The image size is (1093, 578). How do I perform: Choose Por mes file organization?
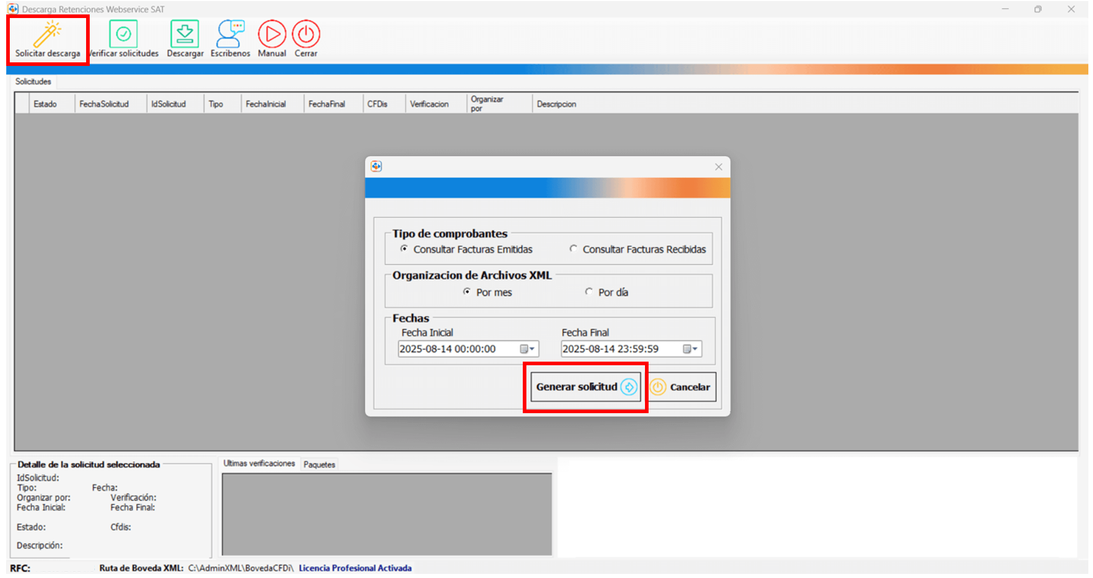click(487, 292)
